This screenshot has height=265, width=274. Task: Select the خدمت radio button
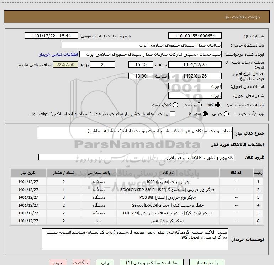[x=199, y=105]
